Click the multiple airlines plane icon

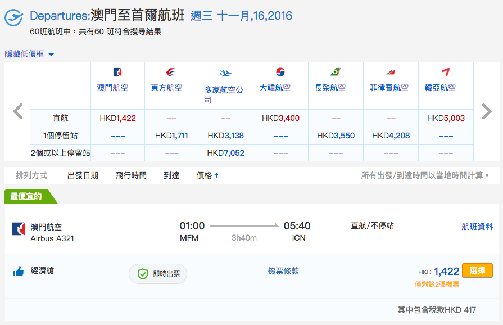click(225, 73)
